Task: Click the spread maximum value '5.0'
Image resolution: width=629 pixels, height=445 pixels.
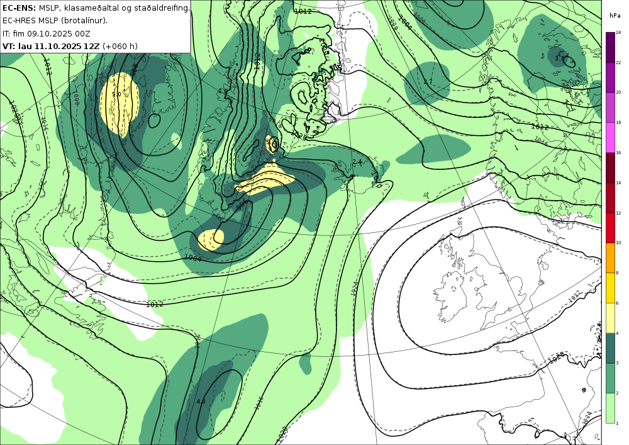Action: (116, 94)
